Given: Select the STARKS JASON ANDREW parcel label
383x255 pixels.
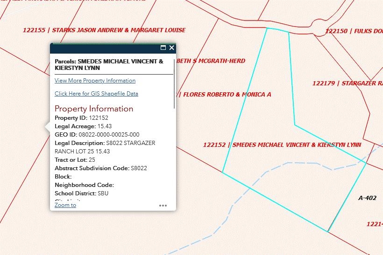Looking at the screenshot, I should tap(104, 30).
